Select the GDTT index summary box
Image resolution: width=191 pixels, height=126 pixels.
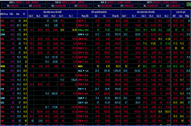(162, 4)
